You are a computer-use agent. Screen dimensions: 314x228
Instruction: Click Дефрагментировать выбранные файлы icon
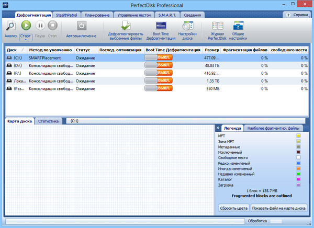126,26
